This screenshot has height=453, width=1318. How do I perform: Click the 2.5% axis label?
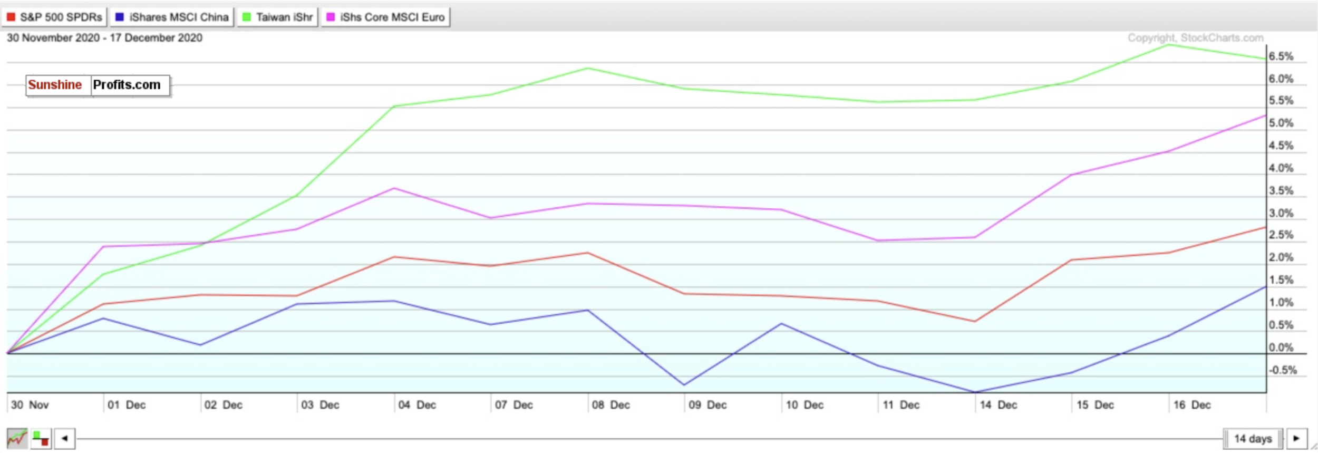pyautogui.click(x=1281, y=235)
